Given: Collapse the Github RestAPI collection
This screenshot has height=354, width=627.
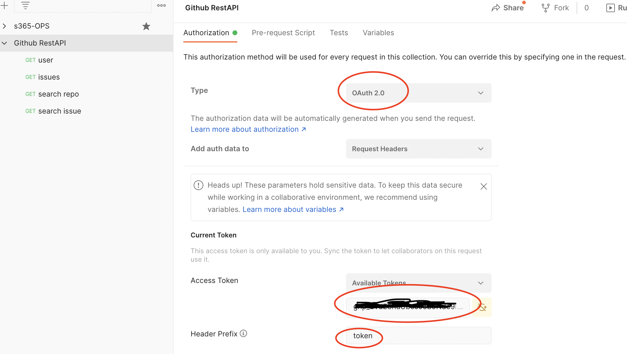Looking at the screenshot, I should (x=4, y=43).
